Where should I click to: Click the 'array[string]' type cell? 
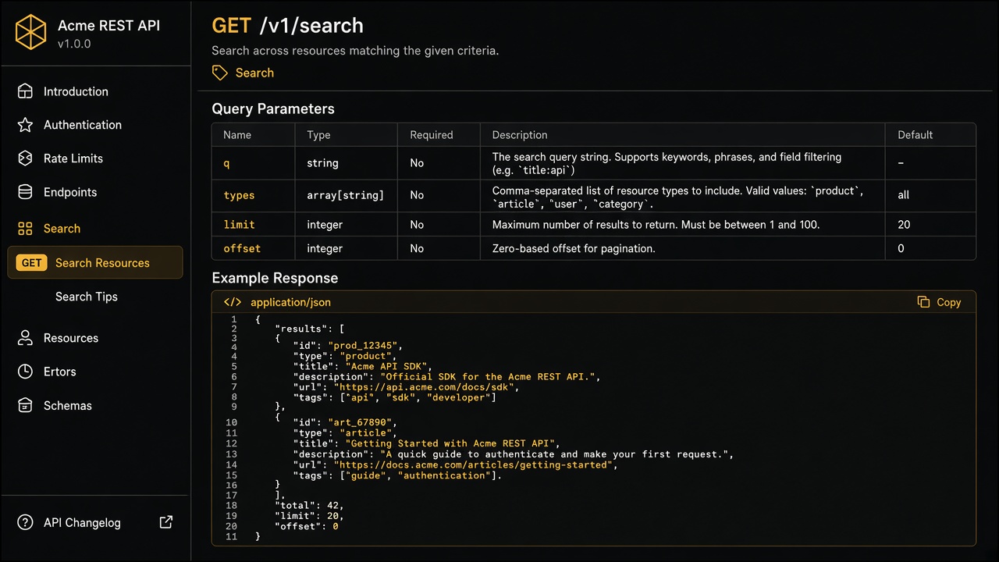click(345, 195)
